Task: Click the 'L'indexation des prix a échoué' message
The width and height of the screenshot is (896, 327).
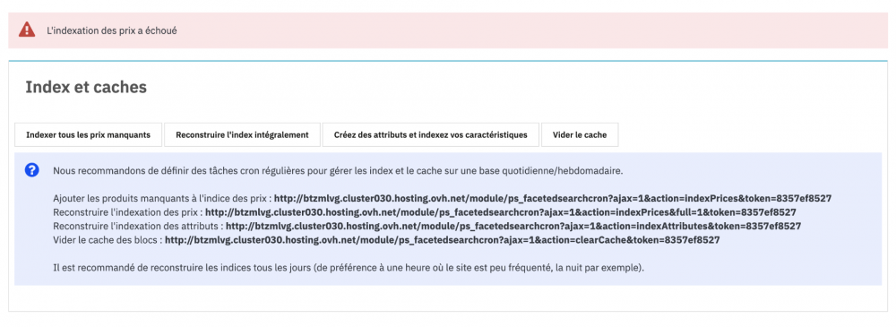Action: 112,30
